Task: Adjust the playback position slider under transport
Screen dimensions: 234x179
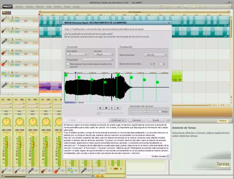Action: (x=109, y=113)
